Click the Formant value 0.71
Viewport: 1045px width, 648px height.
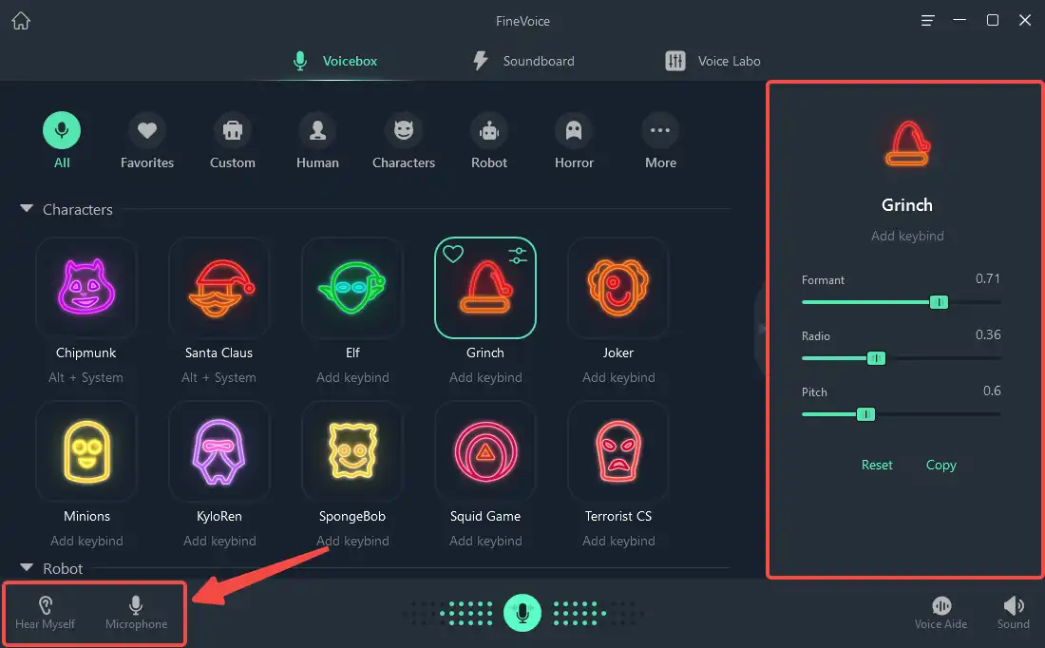(988, 278)
